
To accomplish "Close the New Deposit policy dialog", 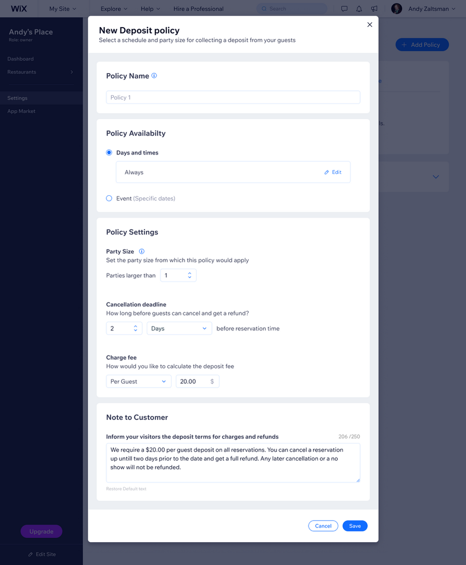I will click(x=369, y=24).
